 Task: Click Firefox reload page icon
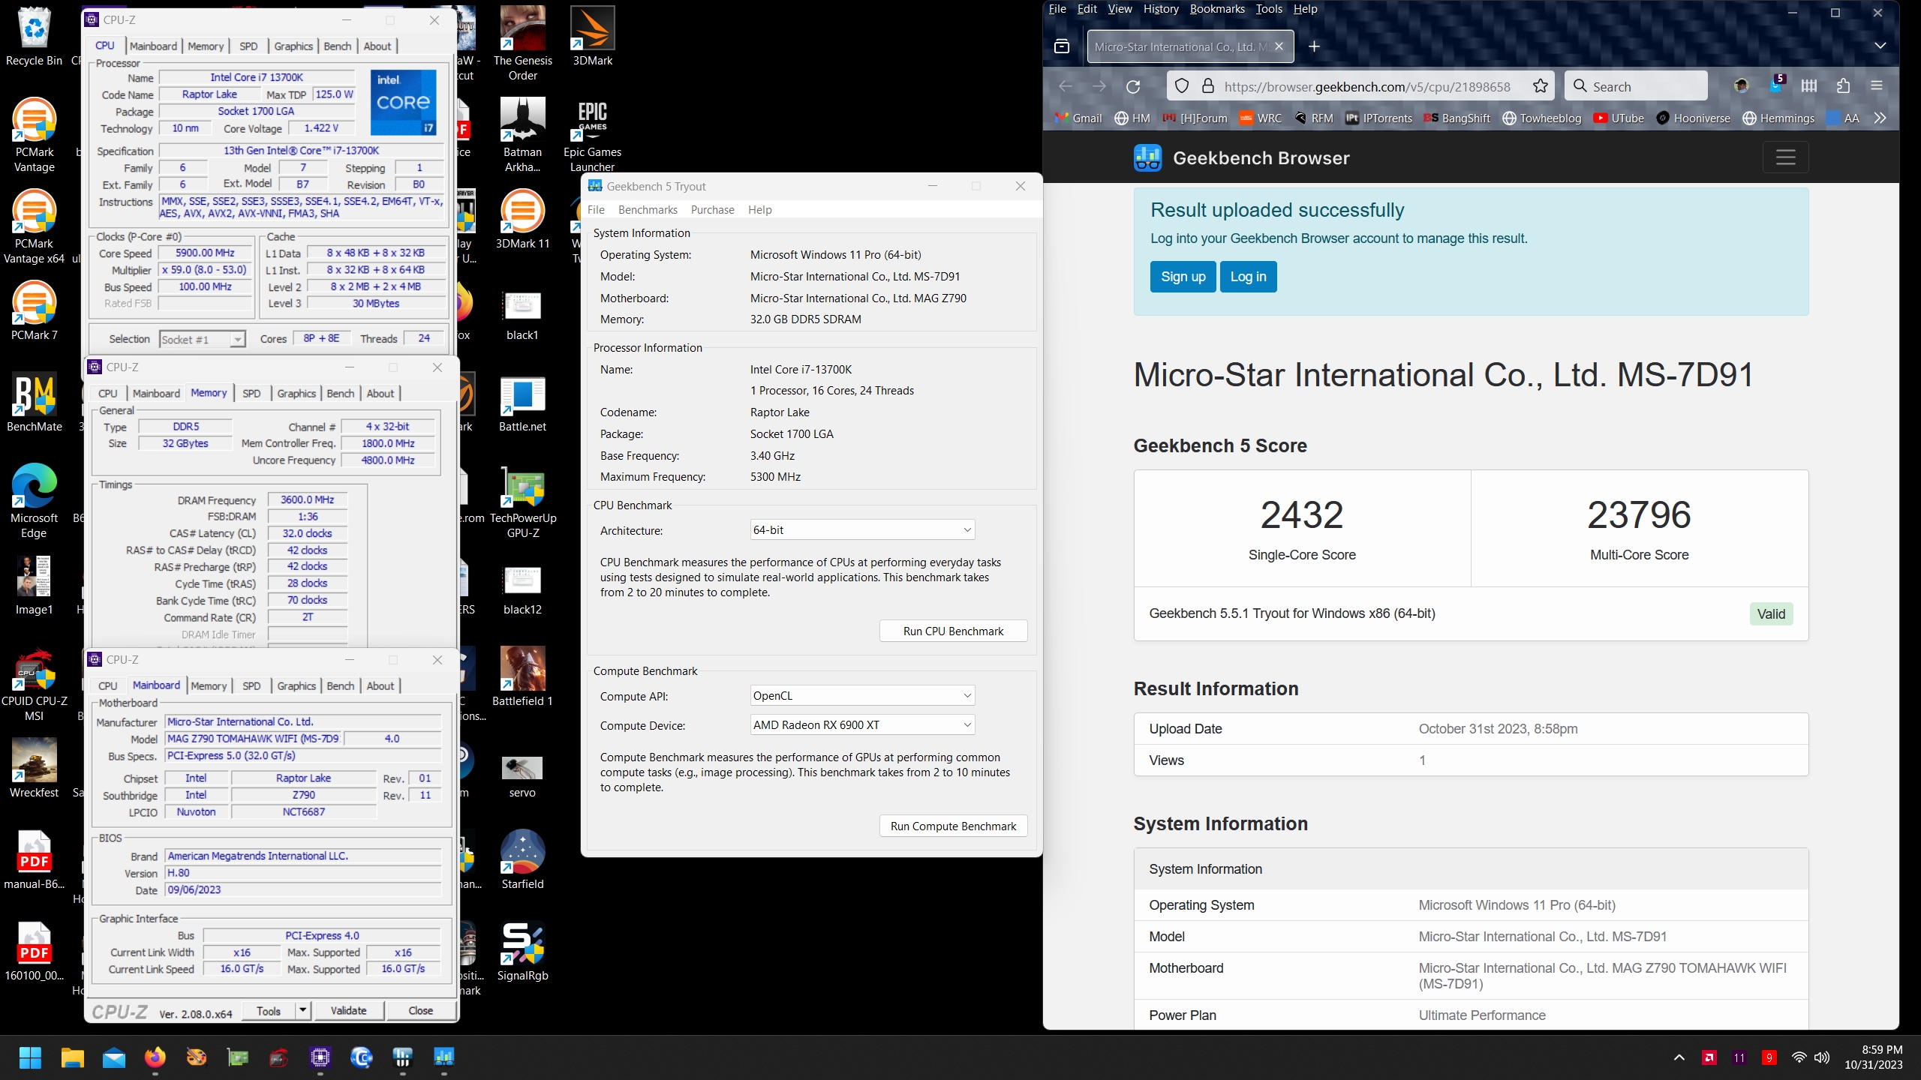coord(1133,86)
